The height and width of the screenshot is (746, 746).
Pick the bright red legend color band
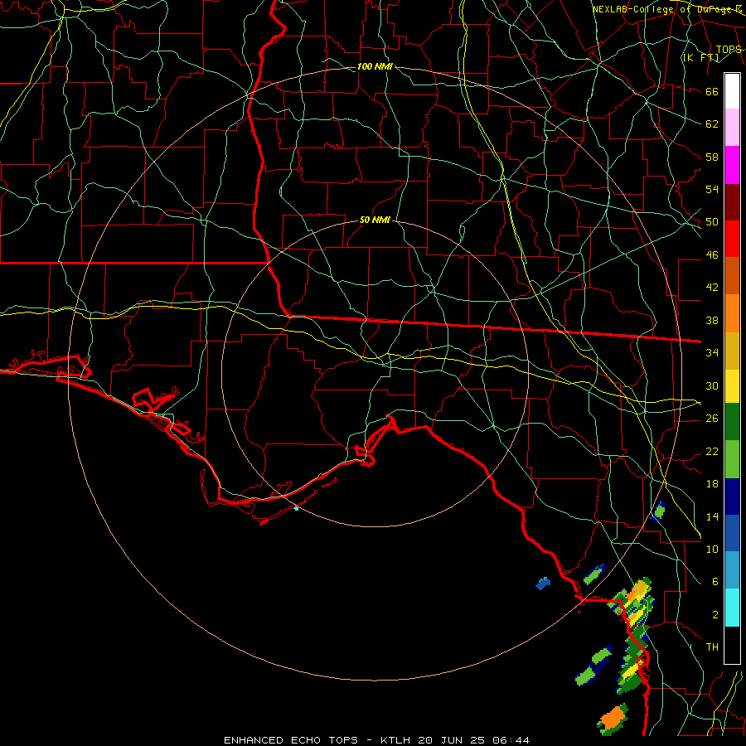point(732,239)
